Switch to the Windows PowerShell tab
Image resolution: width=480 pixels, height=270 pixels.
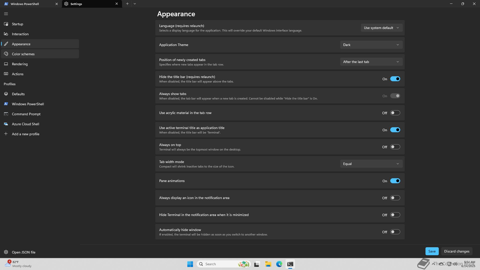coord(27,4)
